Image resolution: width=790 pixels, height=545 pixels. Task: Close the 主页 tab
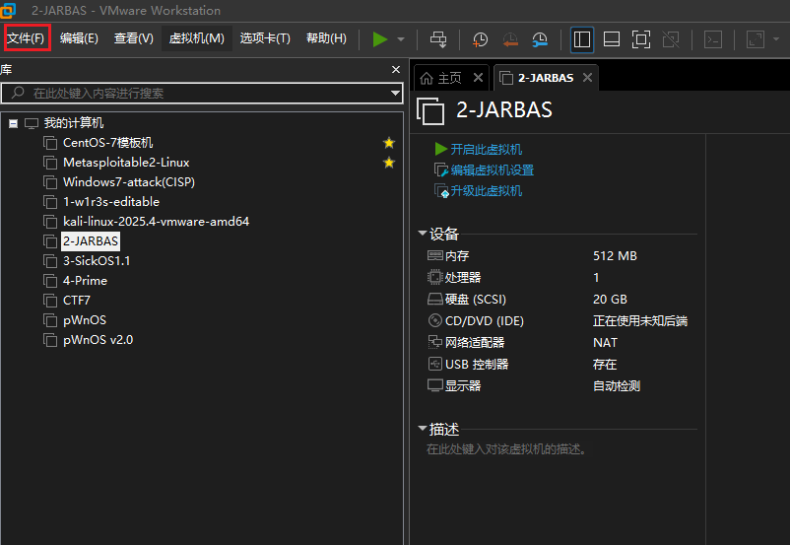coord(478,78)
